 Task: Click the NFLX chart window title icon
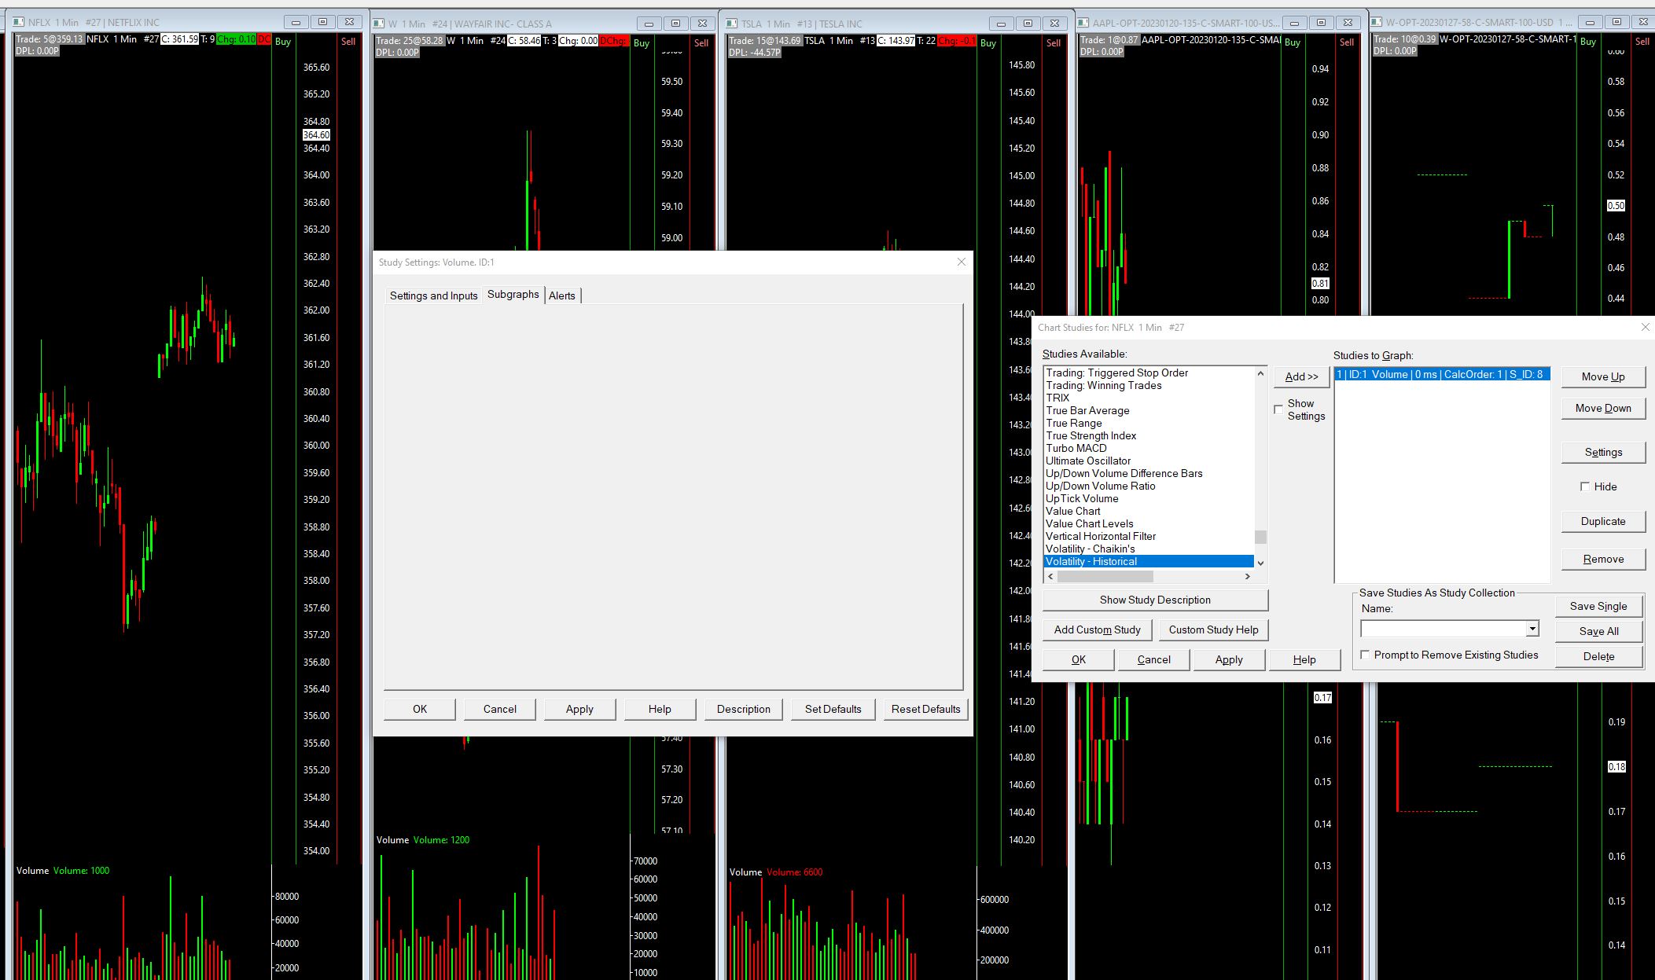click(x=19, y=23)
